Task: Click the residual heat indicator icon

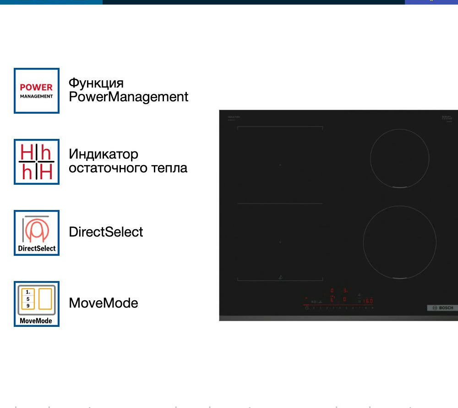Action: [x=37, y=162]
